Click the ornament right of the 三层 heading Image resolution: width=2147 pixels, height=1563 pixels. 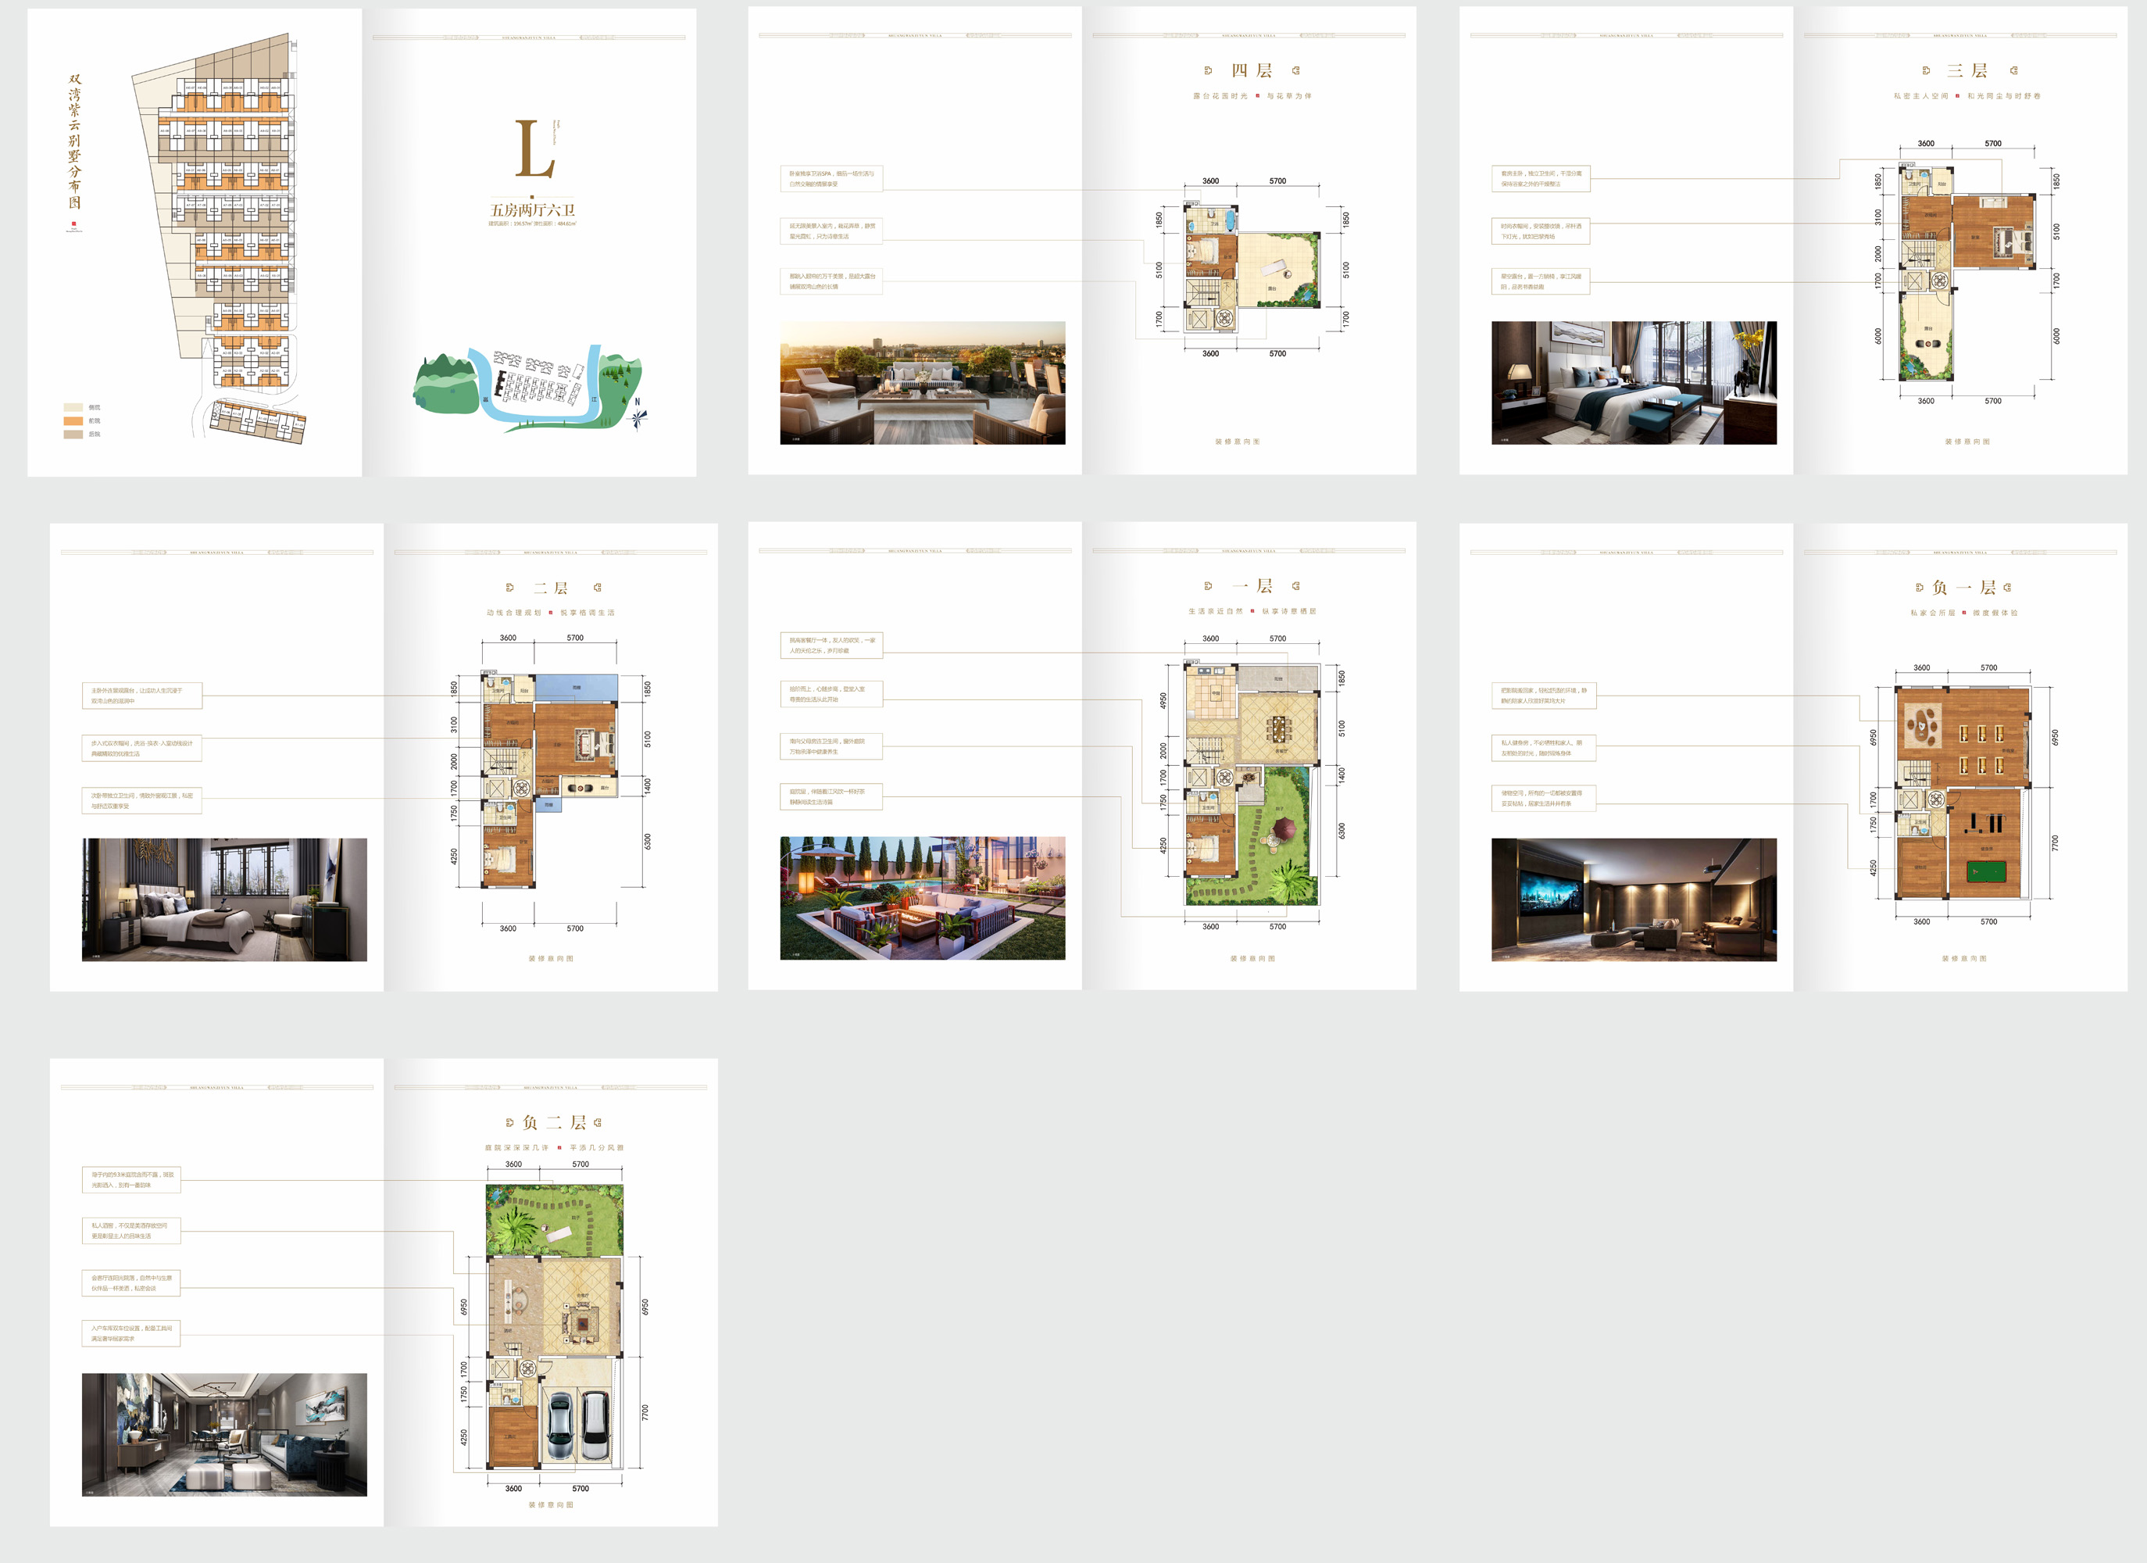click(2013, 71)
